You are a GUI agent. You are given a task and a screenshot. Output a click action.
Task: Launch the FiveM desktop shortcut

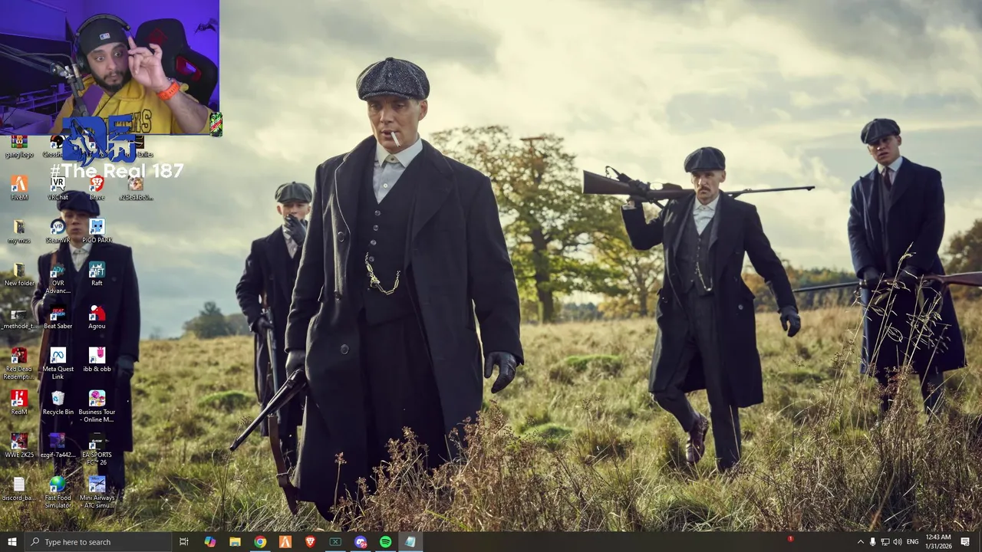[19, 188]
